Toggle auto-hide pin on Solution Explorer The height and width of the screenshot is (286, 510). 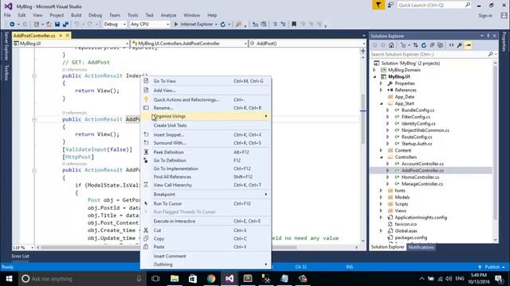pos(488,36)
